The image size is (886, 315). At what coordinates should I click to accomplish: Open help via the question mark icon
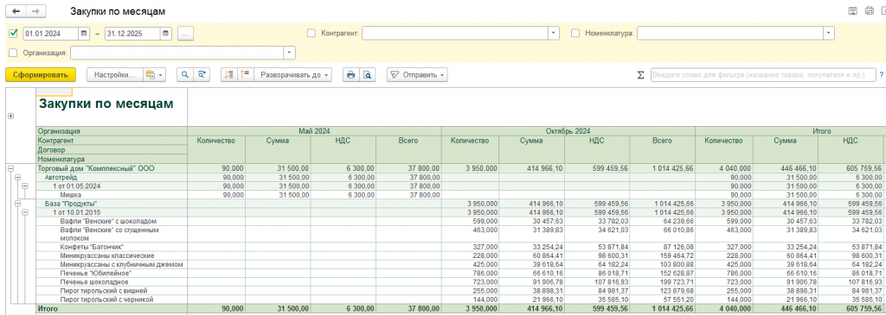(x=881, y=75)
